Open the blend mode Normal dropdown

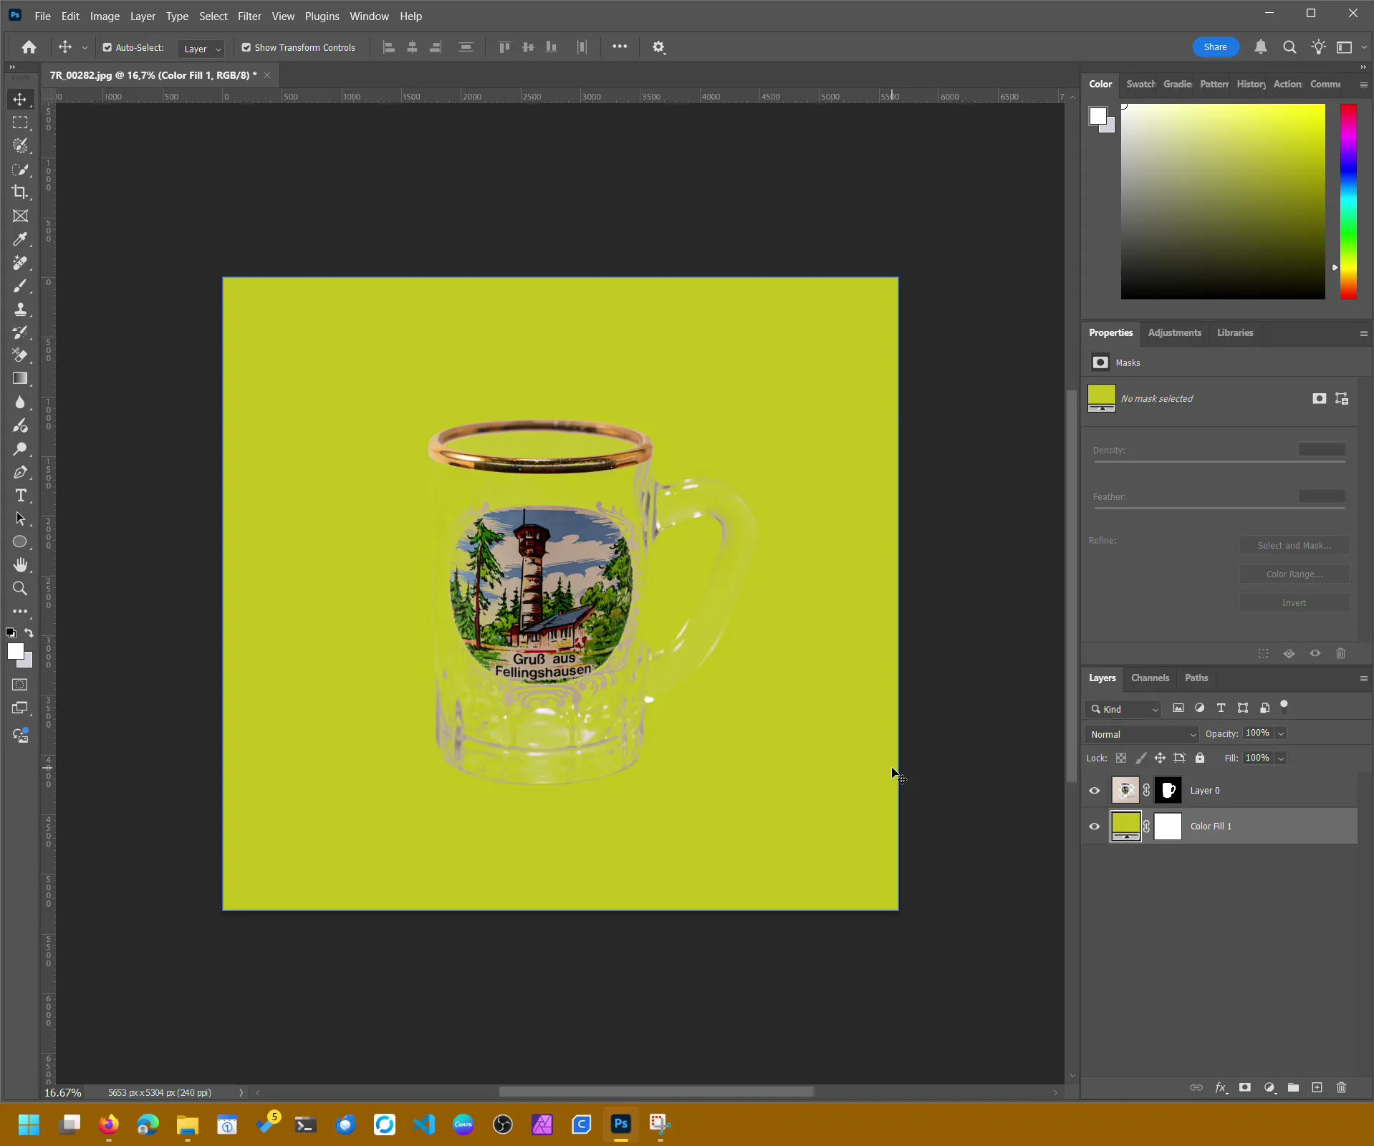click(1142, 734)
